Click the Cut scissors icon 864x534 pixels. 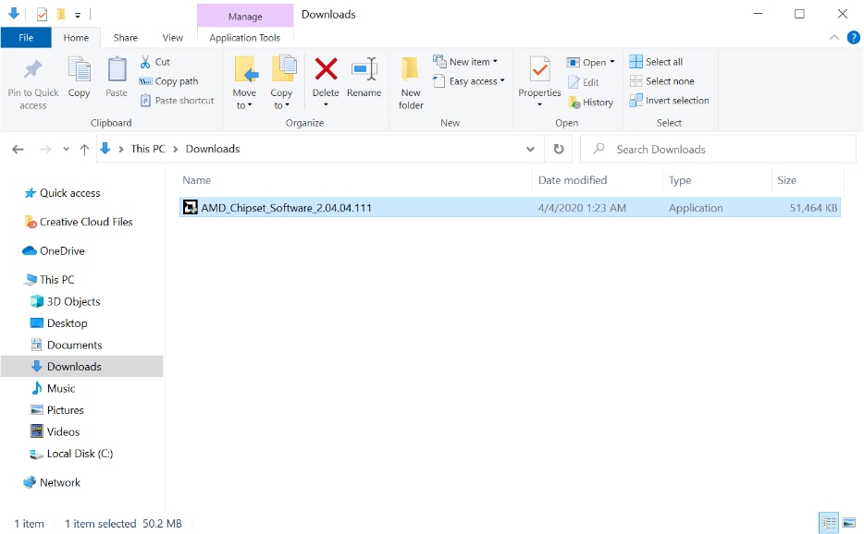pyautogui.click(x=145, y=62)
